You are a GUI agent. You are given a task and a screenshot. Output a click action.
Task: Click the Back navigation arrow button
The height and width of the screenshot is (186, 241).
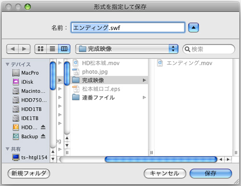(13, 49)
